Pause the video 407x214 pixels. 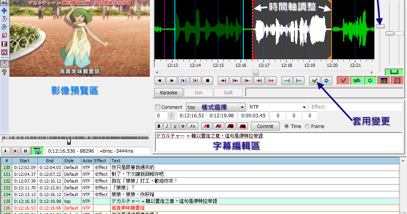pyautogui.click(x=25, y=151)
